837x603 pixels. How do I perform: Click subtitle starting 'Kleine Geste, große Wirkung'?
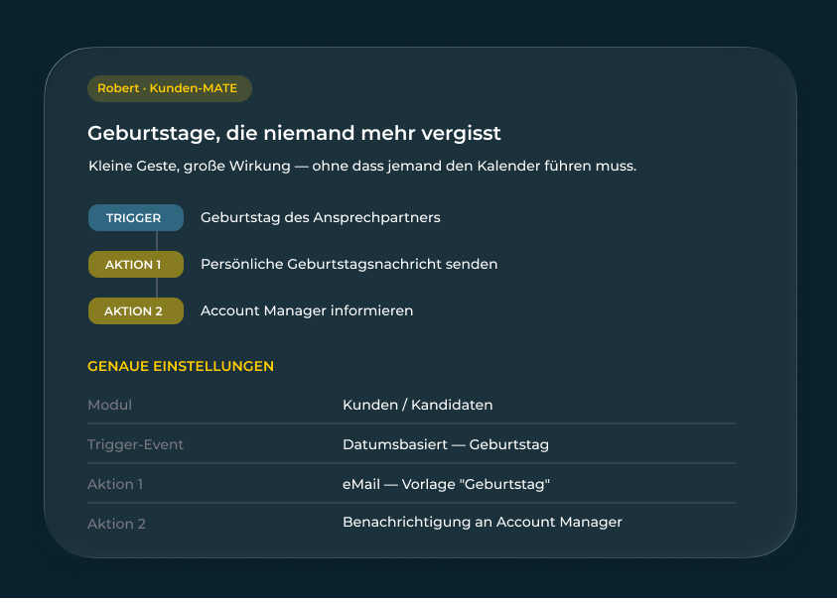coord(362,166)
